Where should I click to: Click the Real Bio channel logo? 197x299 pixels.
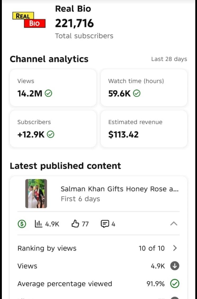click(x=29, y=20)
